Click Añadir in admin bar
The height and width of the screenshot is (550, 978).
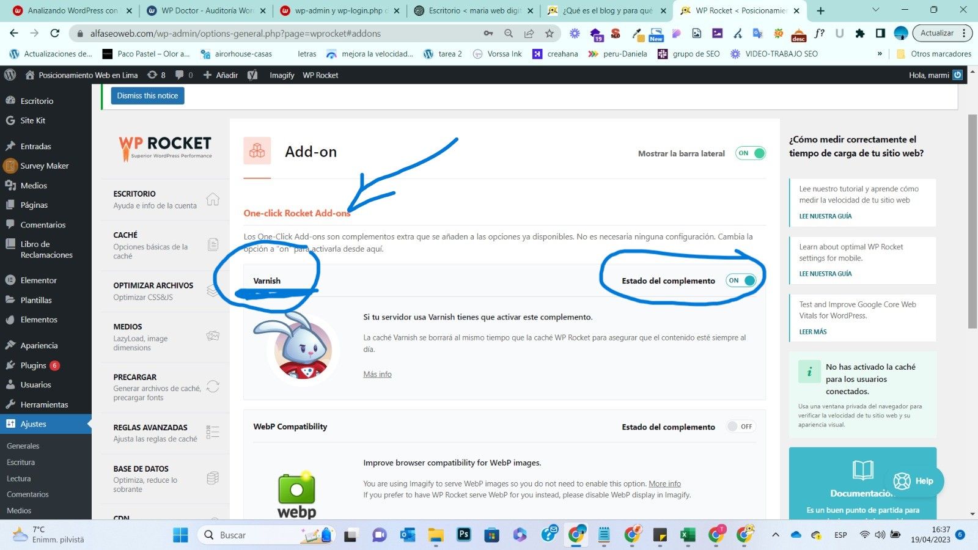point(221,75)
